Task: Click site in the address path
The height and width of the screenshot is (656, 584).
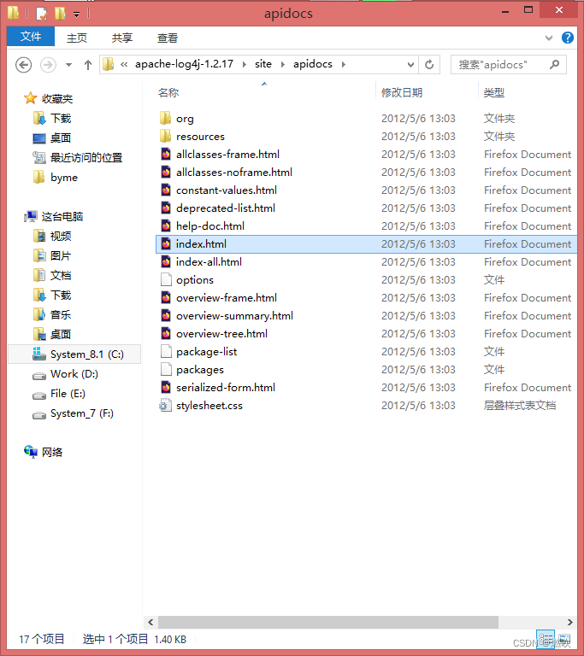Action: point(263,64)
